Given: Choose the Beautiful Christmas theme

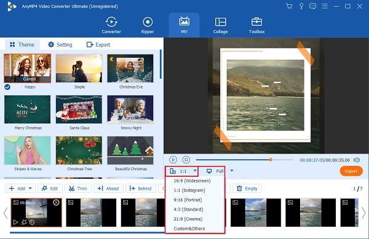Looking at the screenshot, I should click(x=130, y=151).
